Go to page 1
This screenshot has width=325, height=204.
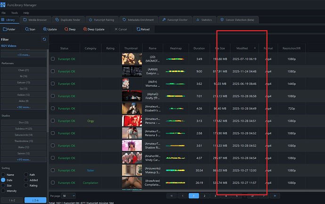click(194, 196)
